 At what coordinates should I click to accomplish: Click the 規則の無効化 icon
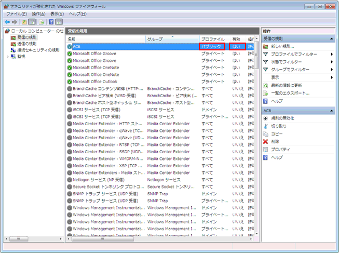click(265, 118)
